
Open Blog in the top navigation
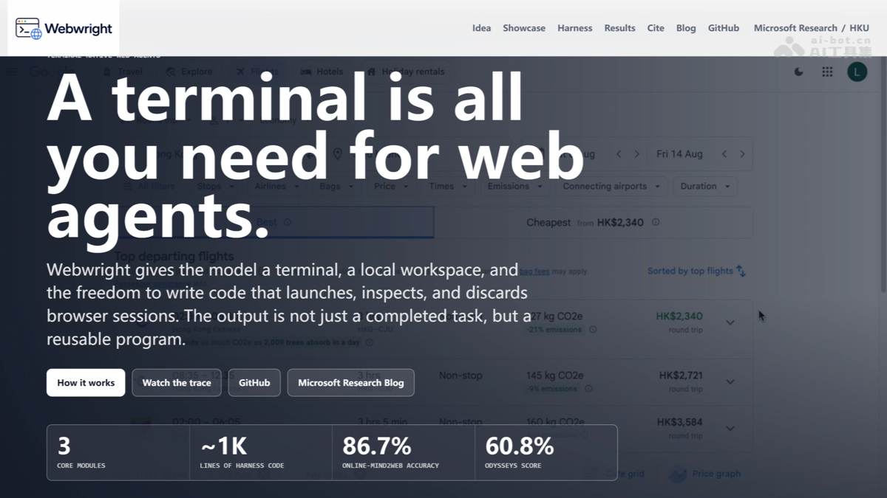click(686, 28)
